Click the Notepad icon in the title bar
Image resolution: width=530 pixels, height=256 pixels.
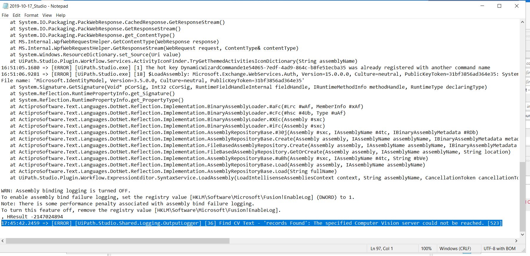point(5,6)
